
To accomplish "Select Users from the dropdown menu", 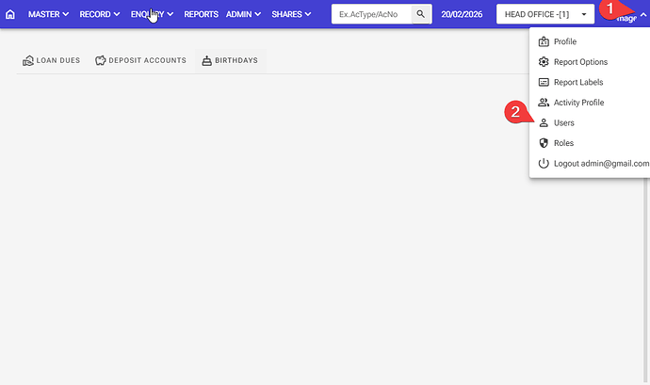I will point(563,123).
